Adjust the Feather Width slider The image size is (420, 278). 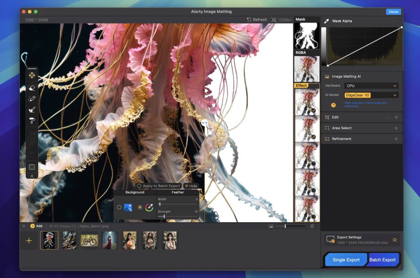178,204
